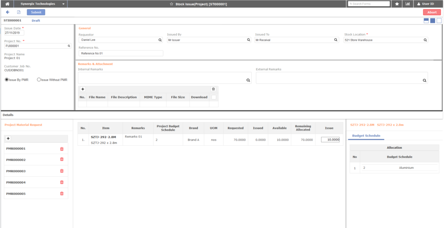Tick the attachment select-all checkbox
445x228 pixels.
tap(214, 97)
